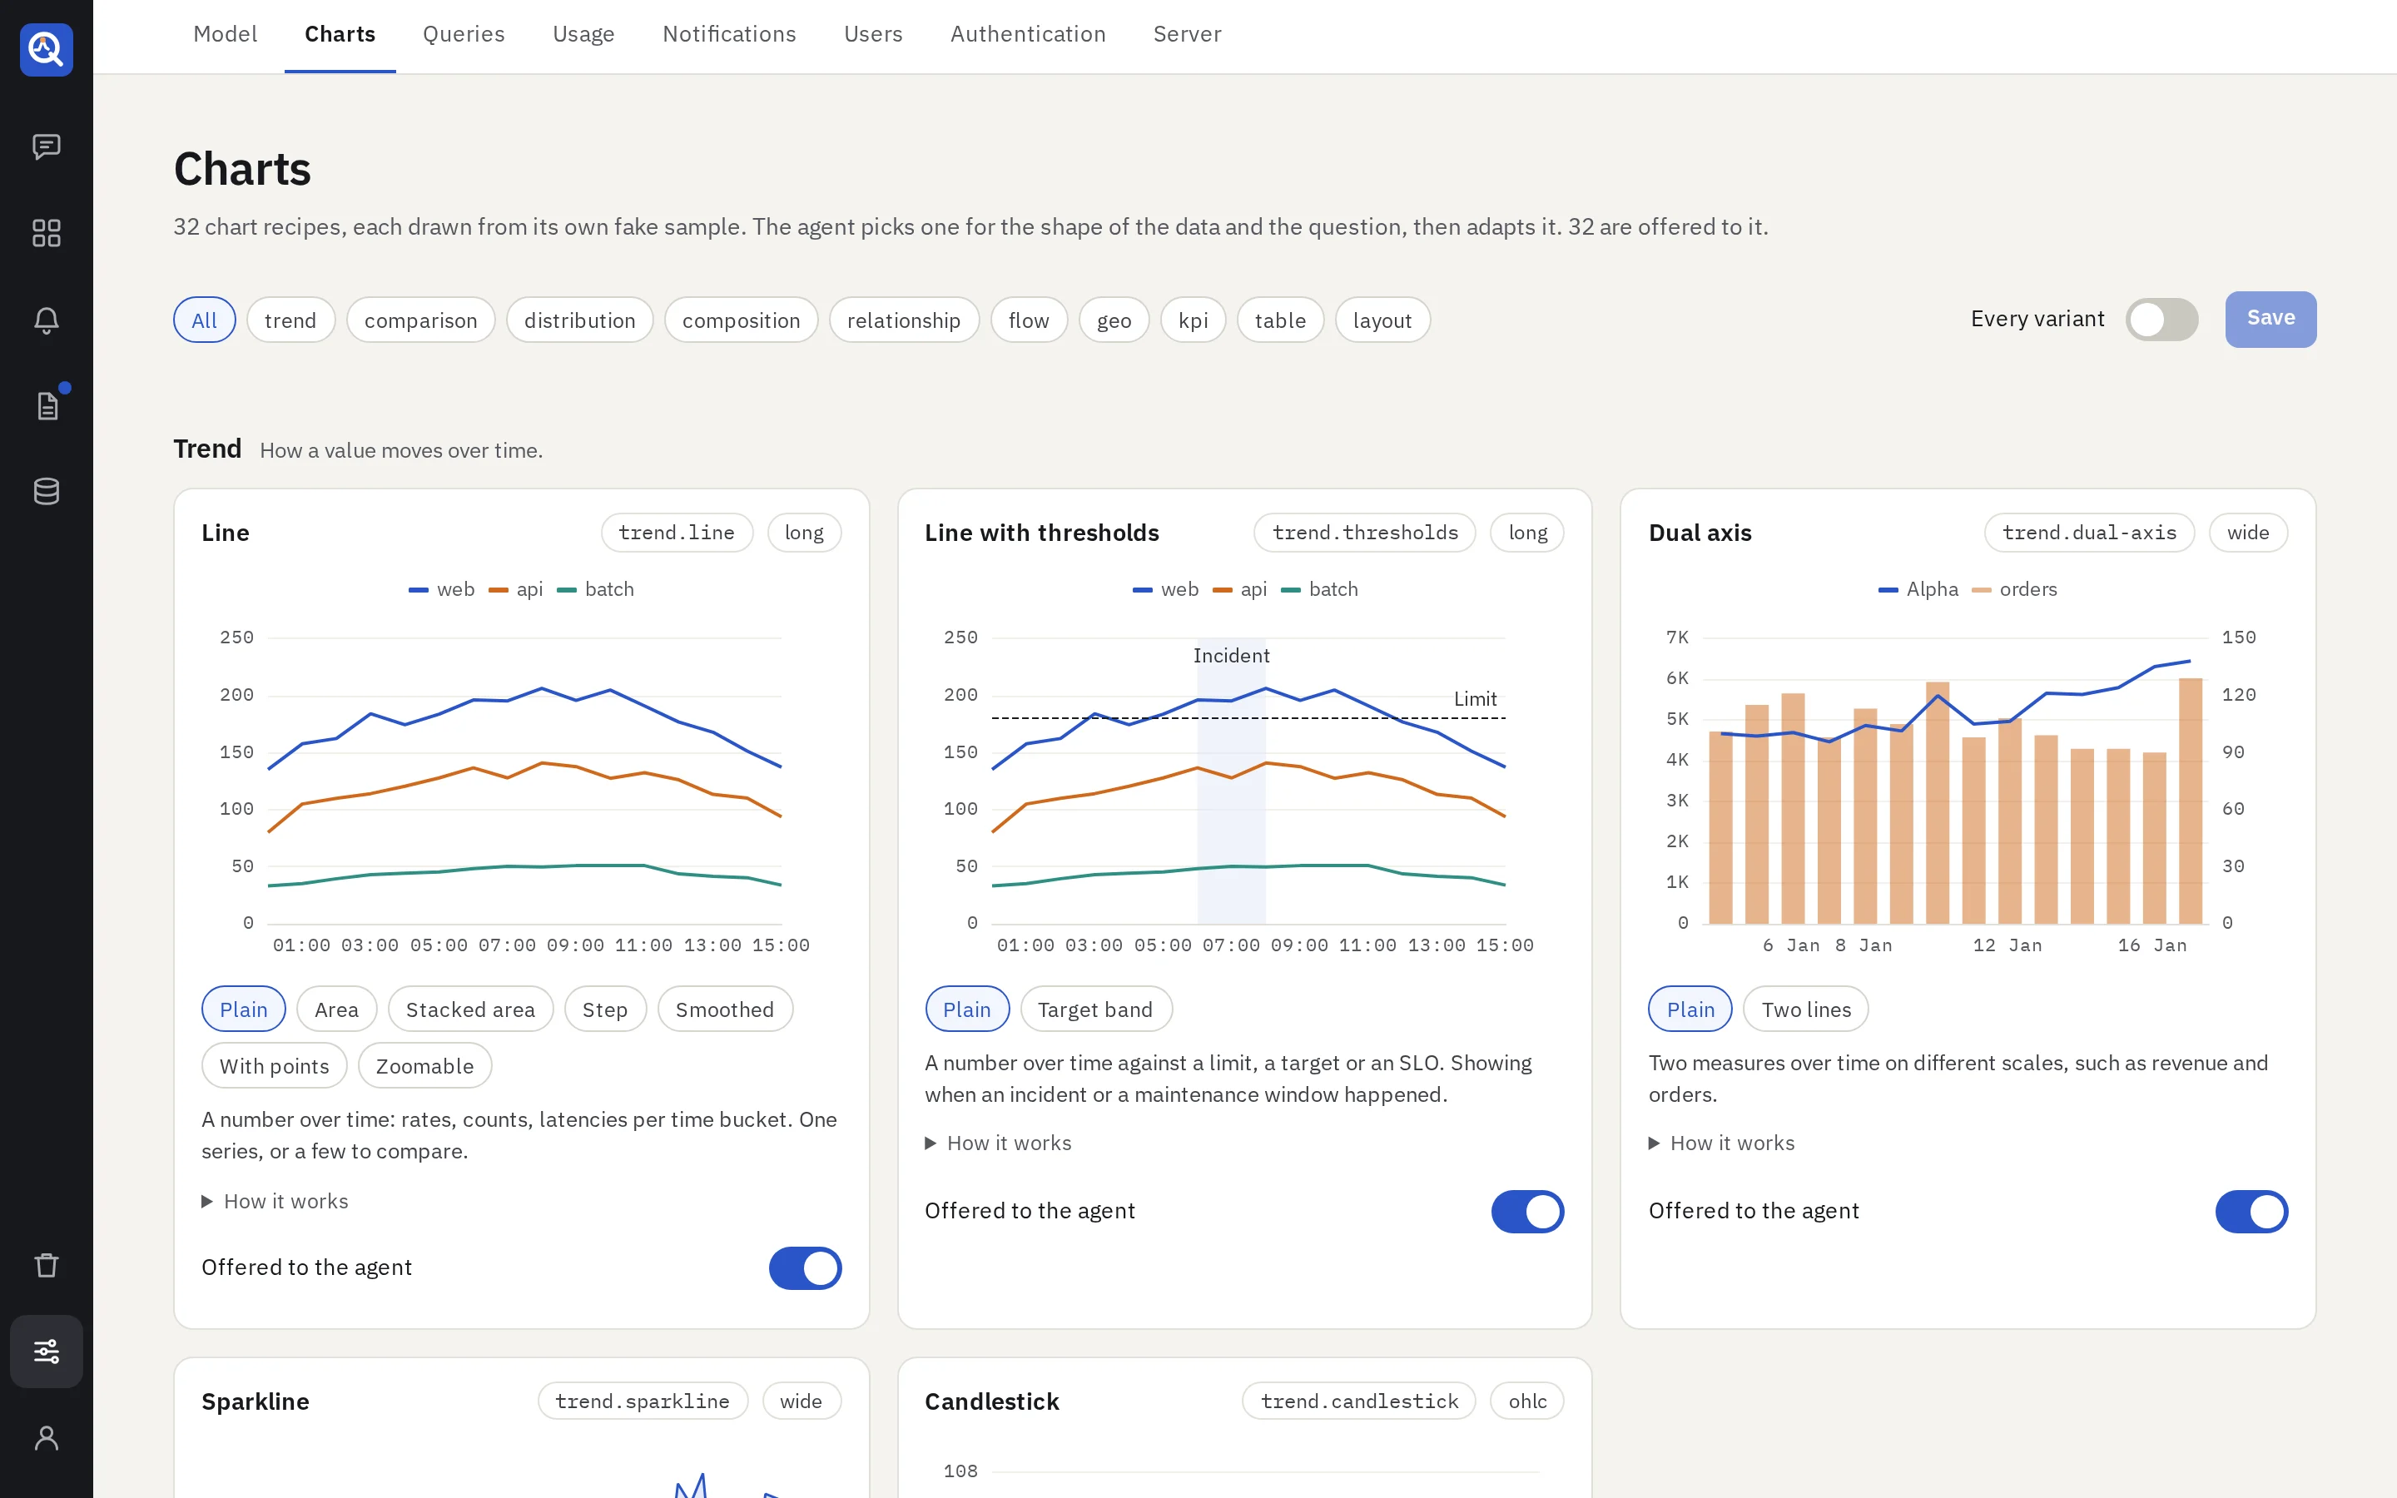The height and width of the screenshot is (1498, 2397).
Task: Select the Stacked area variant
Action: [x=470, y=1009]
